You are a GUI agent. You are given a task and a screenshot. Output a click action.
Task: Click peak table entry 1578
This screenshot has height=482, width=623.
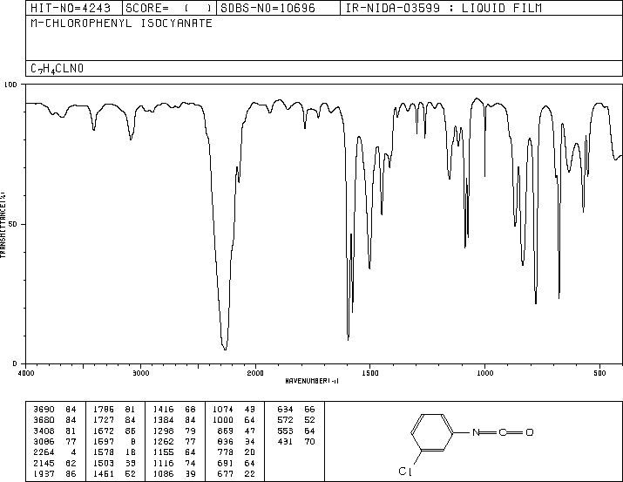click(x=104, y=452)
